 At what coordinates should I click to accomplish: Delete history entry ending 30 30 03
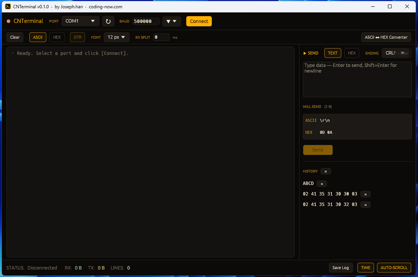pyautogui.click(x=365, y=194)
